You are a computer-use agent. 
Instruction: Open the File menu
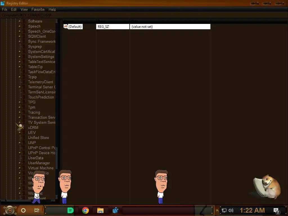[x=4, y=9]
